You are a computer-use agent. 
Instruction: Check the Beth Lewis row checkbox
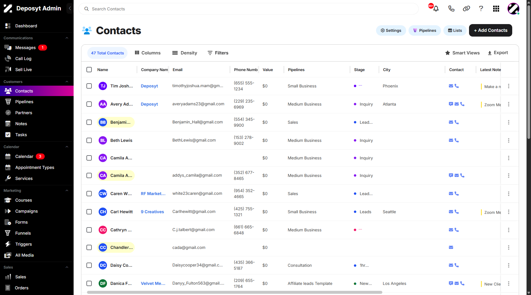[89, 140]
